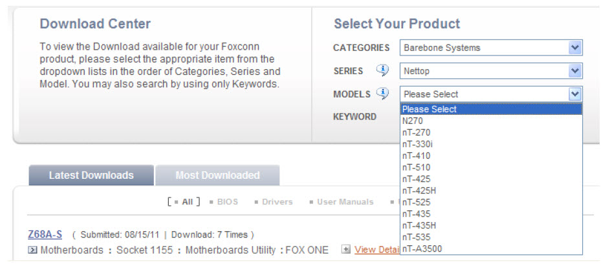Click the plus icon before View Details
Viewport: 610px width, 264px height.
coord(345,250)
